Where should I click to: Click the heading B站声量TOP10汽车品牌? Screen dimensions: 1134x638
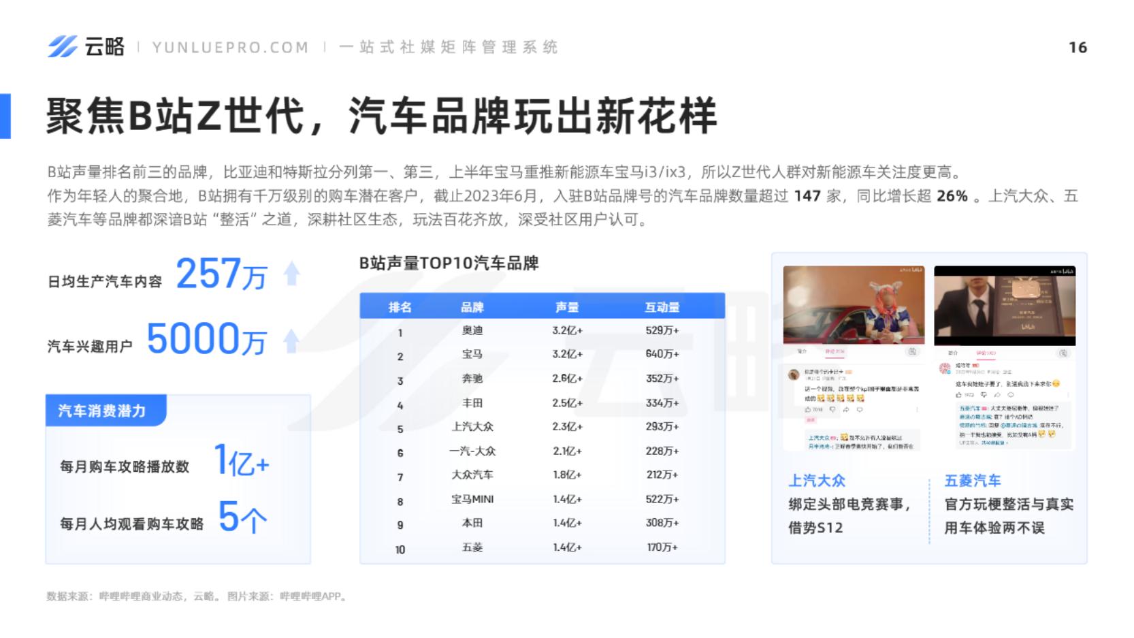[x=449, y=263]
